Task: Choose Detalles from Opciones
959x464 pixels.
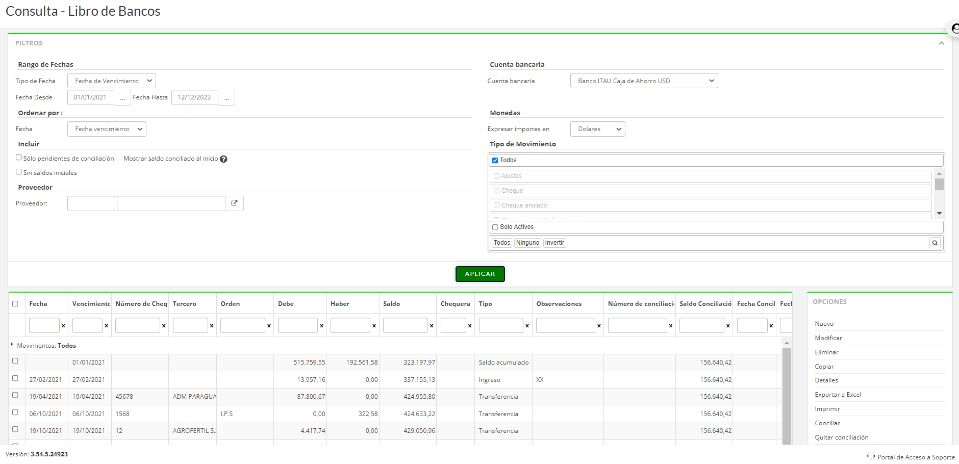Action: tap(826, 380)
